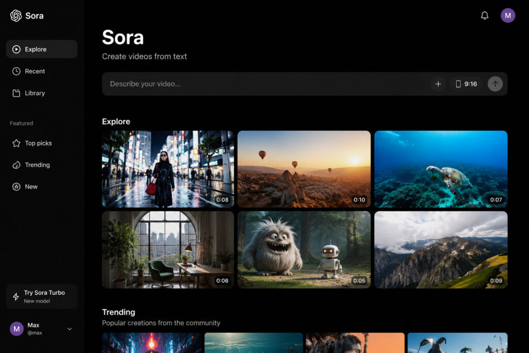Select New in the sidebar
The height and width of the screenshot is (353, 529).
[42, 187]
